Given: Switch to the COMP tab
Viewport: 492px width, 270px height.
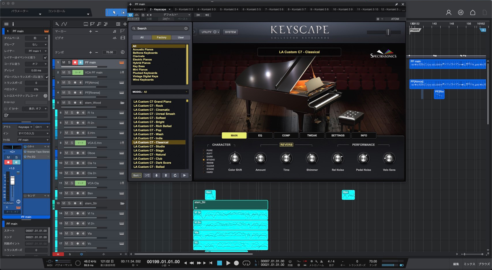Looking at the screenshot, I should (x=286, y=135).
